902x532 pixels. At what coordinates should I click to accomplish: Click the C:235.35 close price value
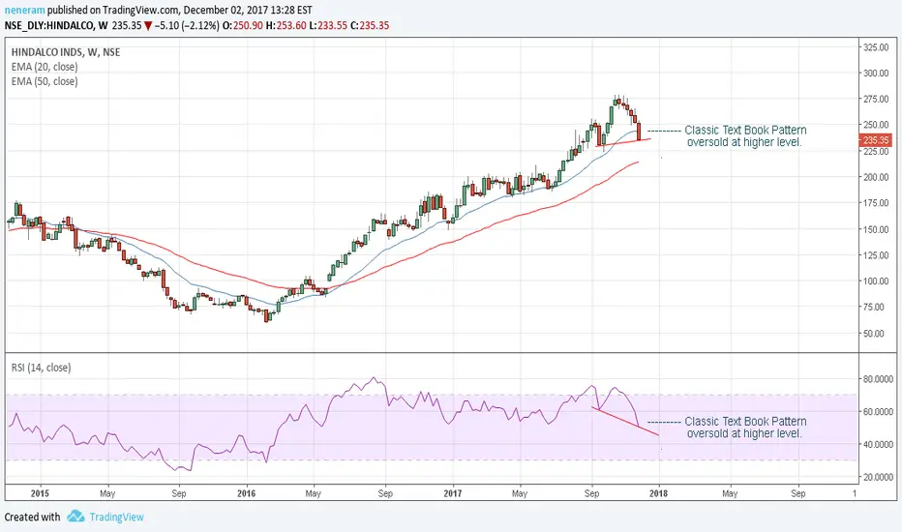[370, 25]
